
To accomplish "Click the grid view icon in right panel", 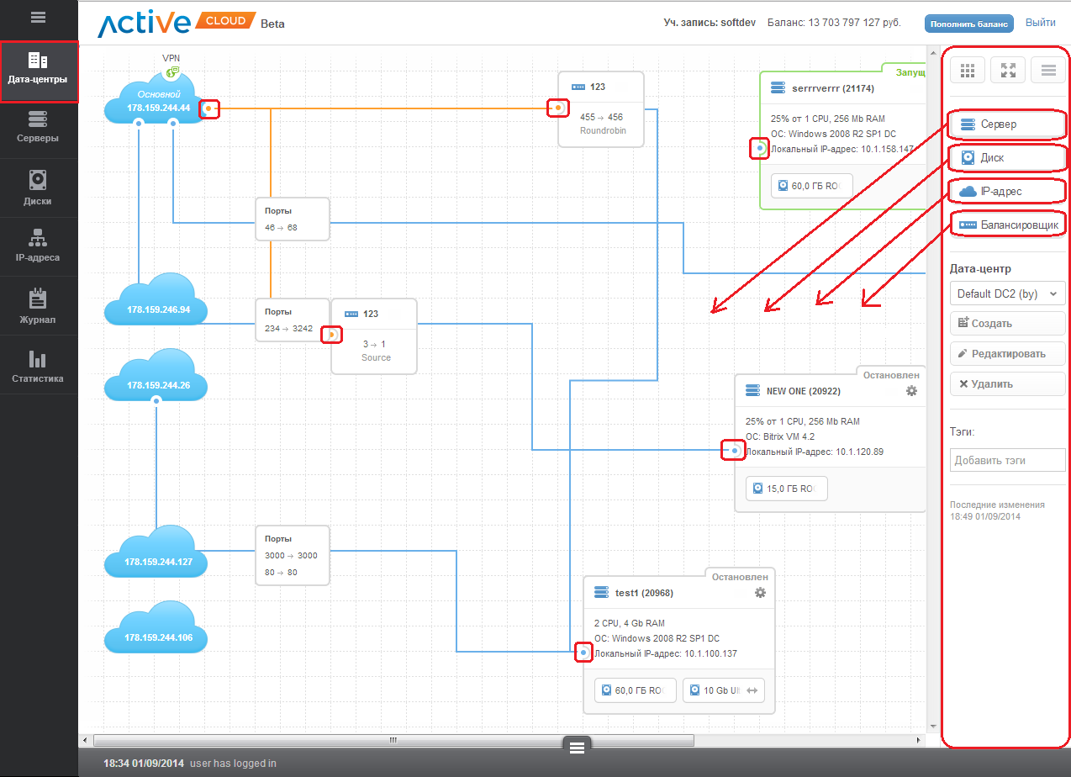I will click(x=968, y=71).
